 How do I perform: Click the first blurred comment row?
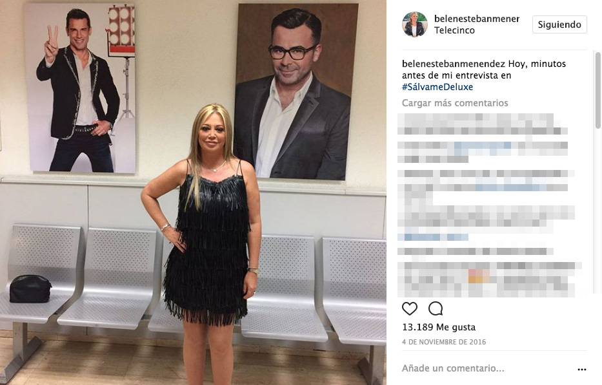point(482,124)
